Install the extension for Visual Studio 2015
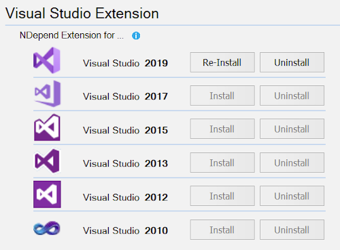The image size is (340, 250). click(222, 129)
